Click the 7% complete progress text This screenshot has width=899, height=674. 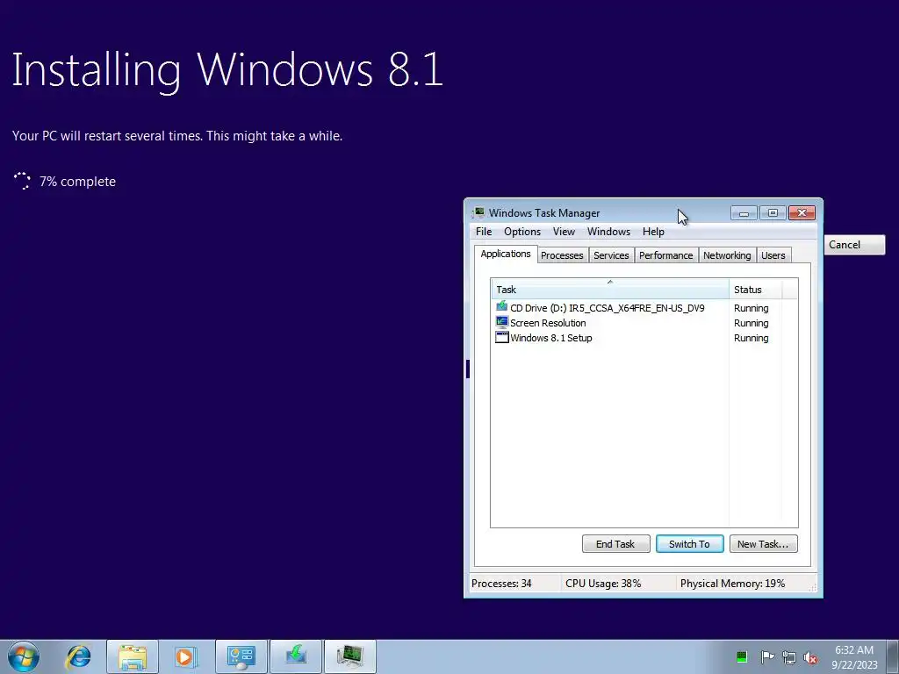[77, 182]
